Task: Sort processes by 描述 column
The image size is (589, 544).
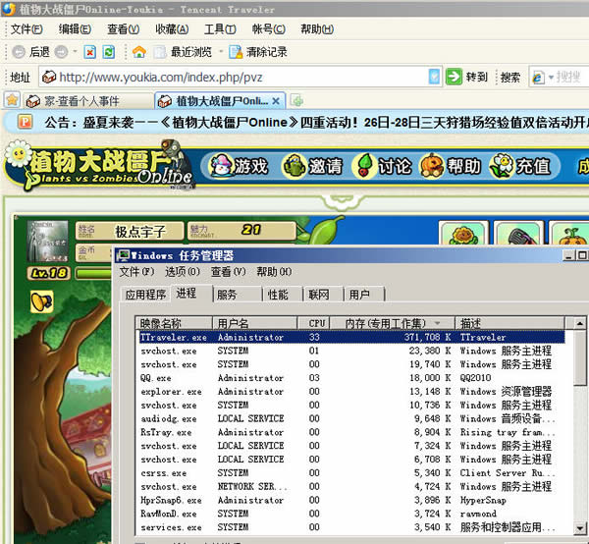Action: point(509,323)
